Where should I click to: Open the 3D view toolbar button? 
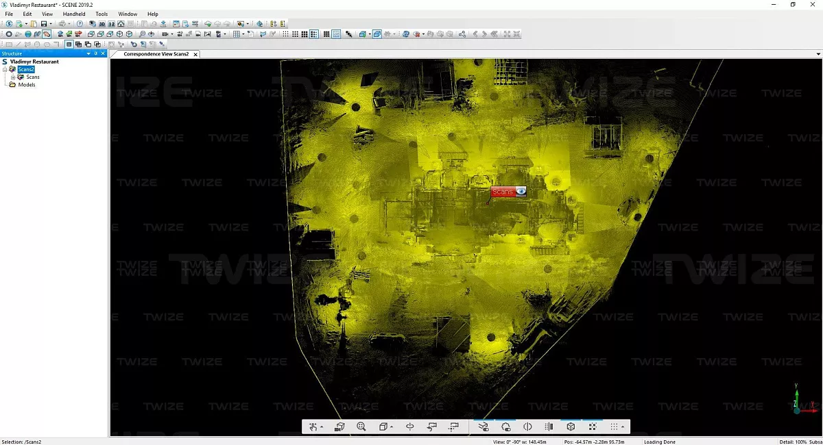[x=102, y=24]
